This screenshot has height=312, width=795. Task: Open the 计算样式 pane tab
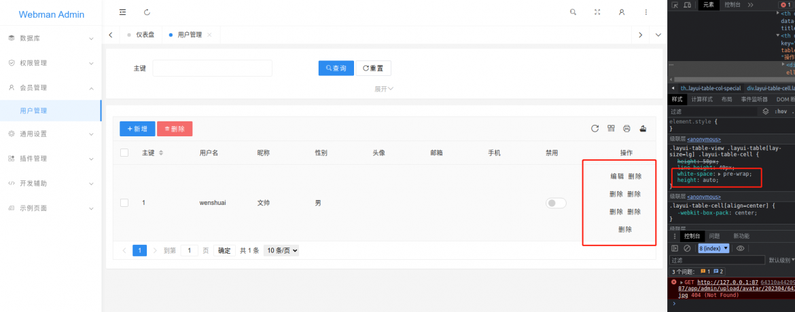pos(702,100)
